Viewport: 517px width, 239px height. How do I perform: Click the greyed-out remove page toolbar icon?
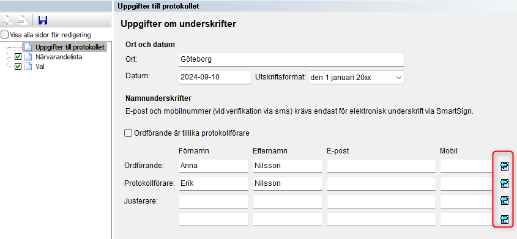pos(23,20)
